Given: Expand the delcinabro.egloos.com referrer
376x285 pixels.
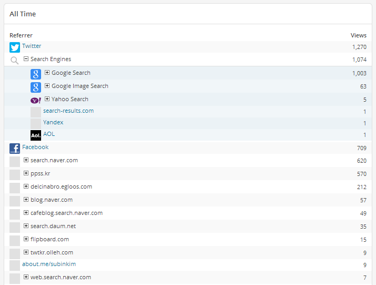Looking at the screenshot, I should [x=26, y=186].
